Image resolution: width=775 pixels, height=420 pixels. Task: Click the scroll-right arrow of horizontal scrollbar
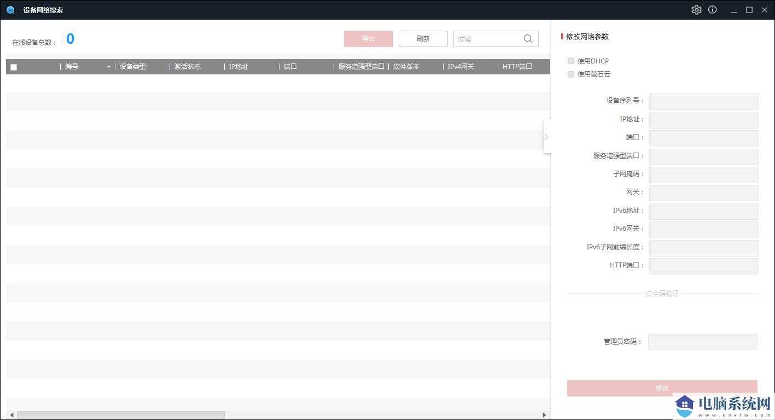pyautogui.click(x=544, y=415)
